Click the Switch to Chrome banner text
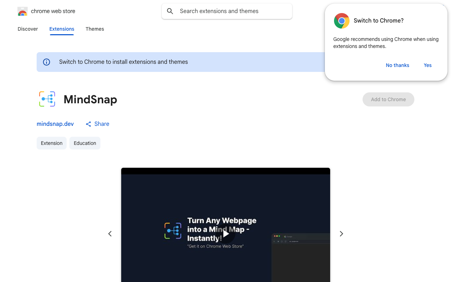This screenshot has width=451, height=282. click(124, 62)
